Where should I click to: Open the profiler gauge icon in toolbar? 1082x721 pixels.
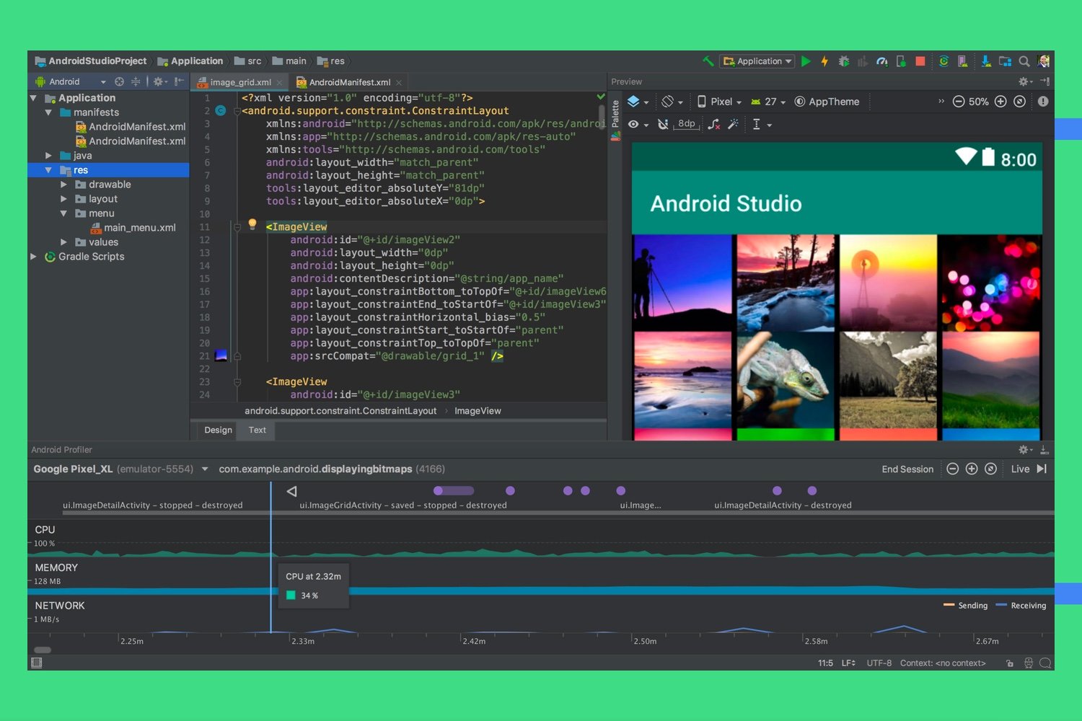pyautogui.click(x=881, y=61)
